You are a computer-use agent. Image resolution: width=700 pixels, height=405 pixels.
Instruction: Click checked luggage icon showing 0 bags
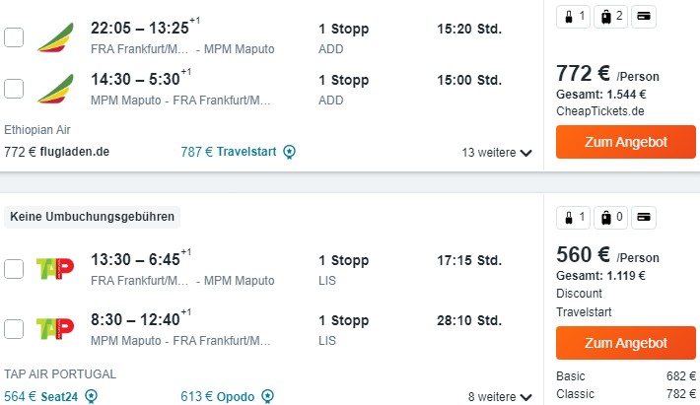point(610,218)
